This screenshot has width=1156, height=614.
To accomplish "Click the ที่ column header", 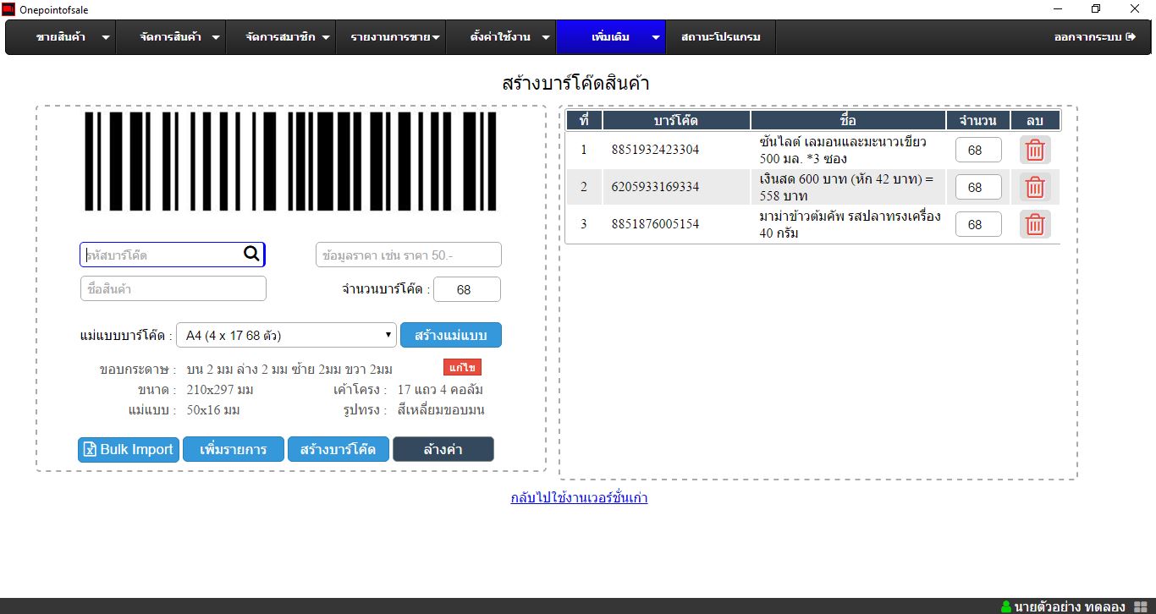I will 584,120.
